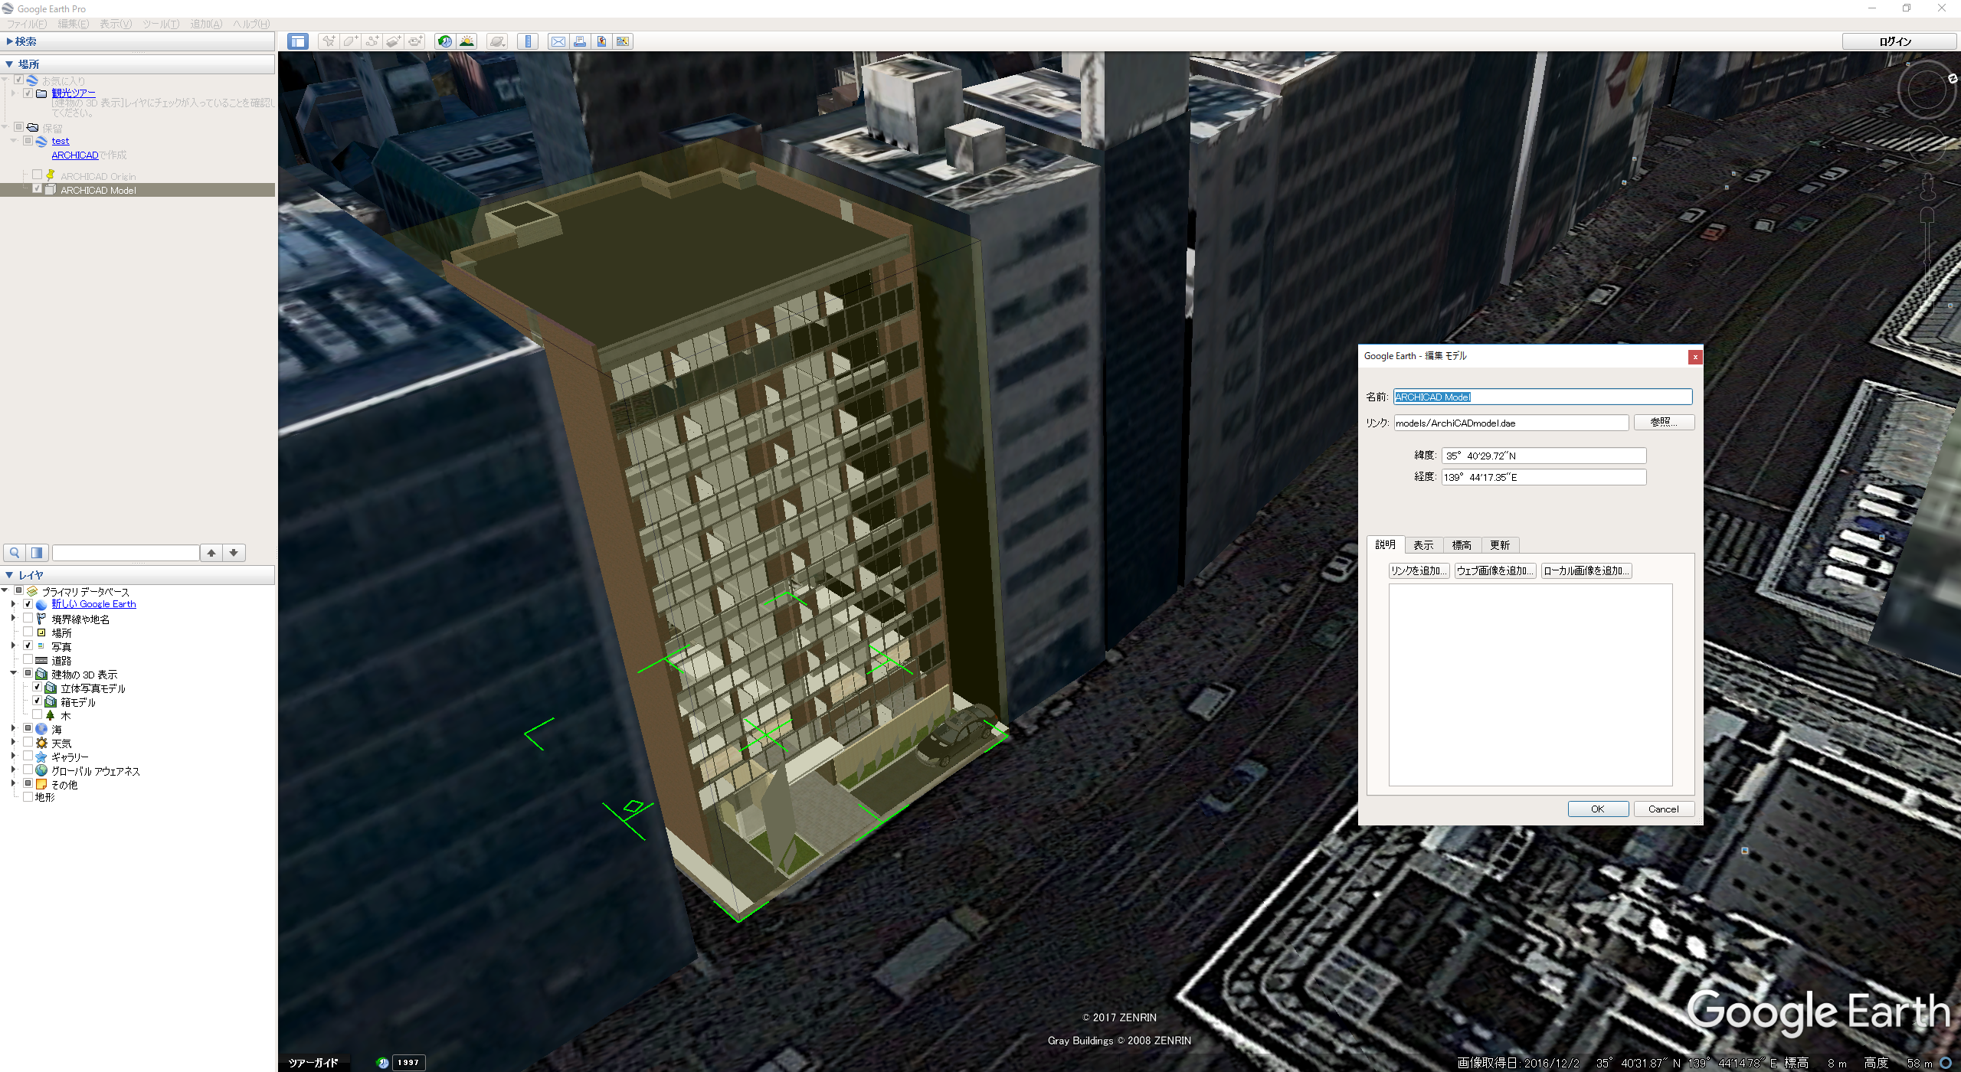Click the Email envelope icon
The width and height of the screenshot is (1961, 1072).
558,41
